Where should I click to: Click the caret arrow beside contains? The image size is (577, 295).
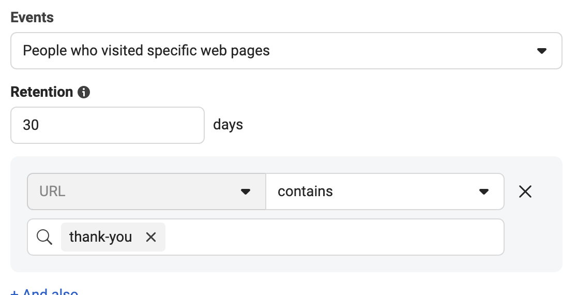(484, 191)
